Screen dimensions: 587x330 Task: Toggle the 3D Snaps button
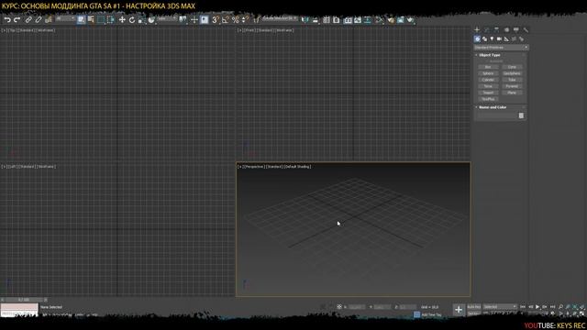pyautogui.click(x=216, y=19)
